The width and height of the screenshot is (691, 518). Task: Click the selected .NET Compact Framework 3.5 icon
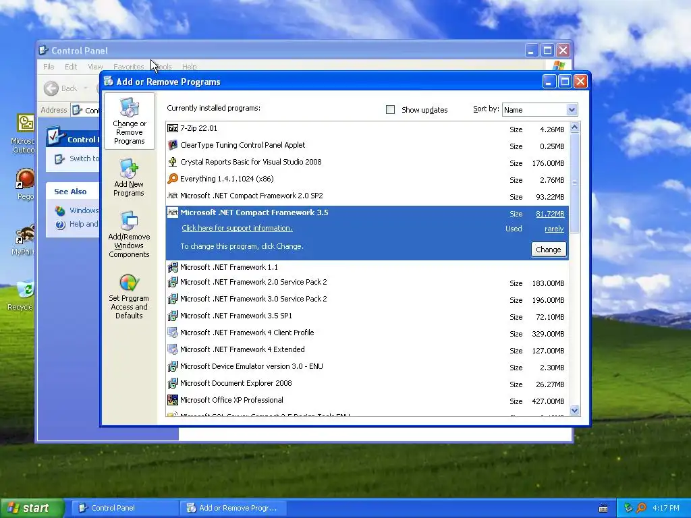point(173,212)
